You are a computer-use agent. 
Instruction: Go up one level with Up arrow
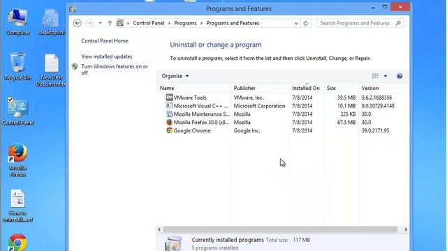[x=110, y=23]
